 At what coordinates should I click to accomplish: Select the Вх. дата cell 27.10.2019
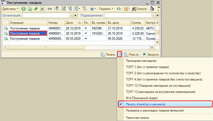pos(118,28)
